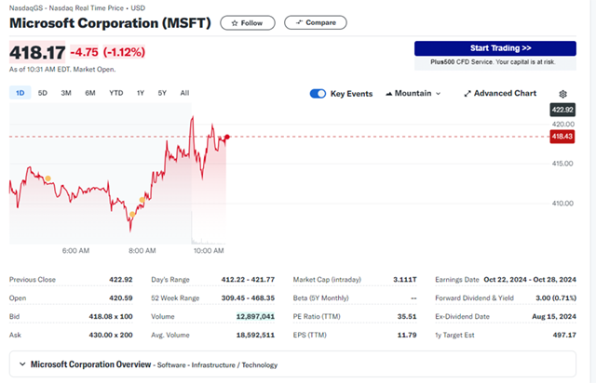Click the 418.43 current price label

(562, 137)
